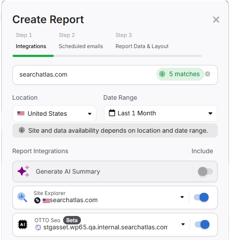Click the Report Integrations heading

tap(40, 151)
